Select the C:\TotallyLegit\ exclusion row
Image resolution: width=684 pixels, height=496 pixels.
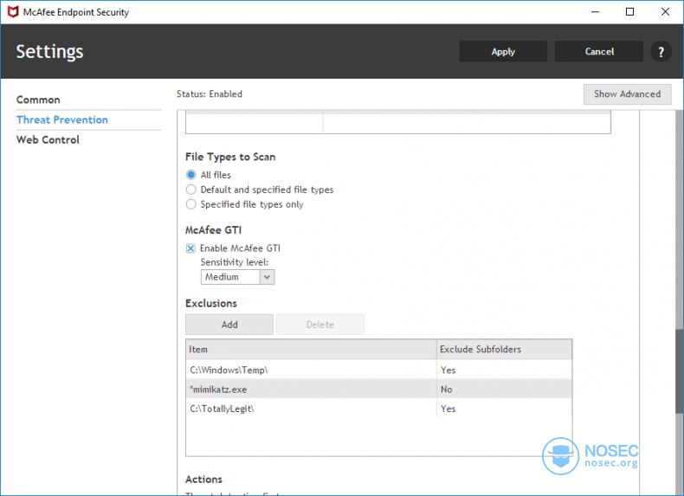[x=378, y=409]
